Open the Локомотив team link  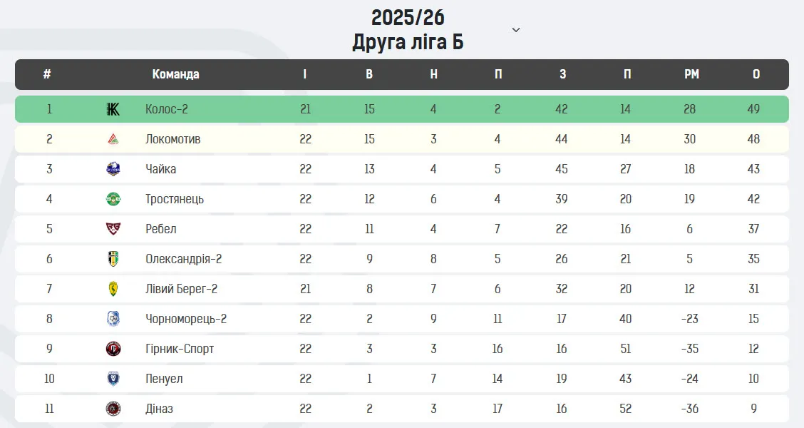coord(173,139)
